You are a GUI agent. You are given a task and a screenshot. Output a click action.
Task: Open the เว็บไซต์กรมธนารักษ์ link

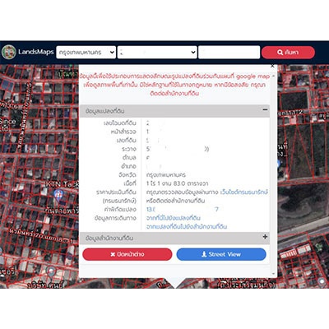pos(243,192)
